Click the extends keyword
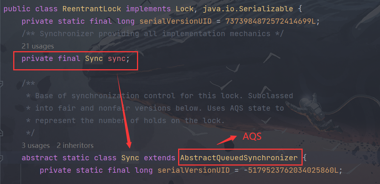The height and width of the screenshot is (184, 380). coord(160,158)
